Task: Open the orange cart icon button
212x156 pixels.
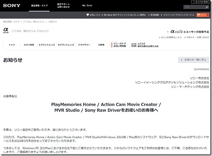Action: (203, 15)
